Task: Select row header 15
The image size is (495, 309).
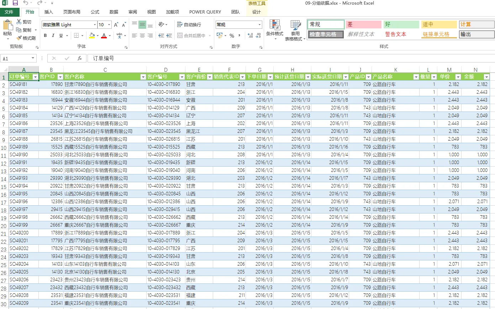Action: [x=4, y=186]
